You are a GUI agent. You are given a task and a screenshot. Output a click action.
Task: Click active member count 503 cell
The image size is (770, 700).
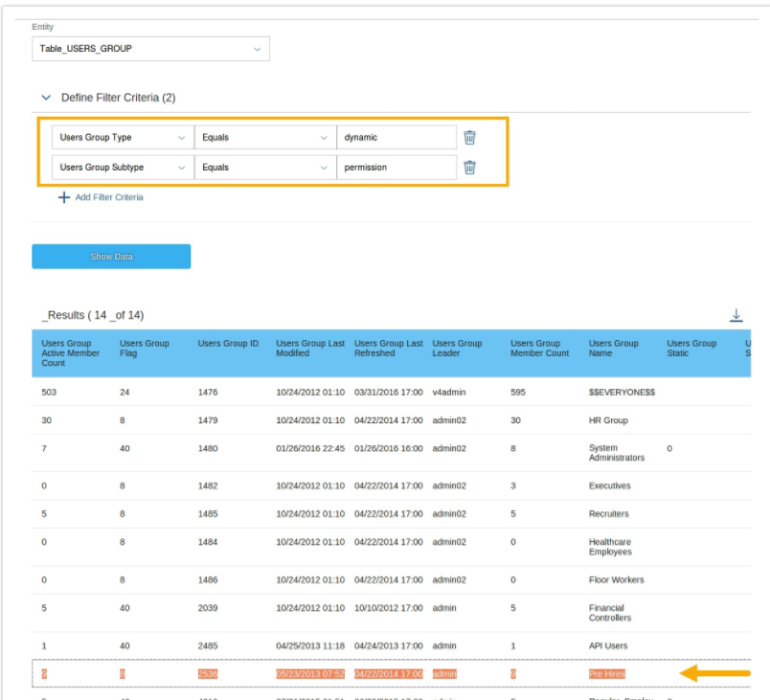(49, 393)
